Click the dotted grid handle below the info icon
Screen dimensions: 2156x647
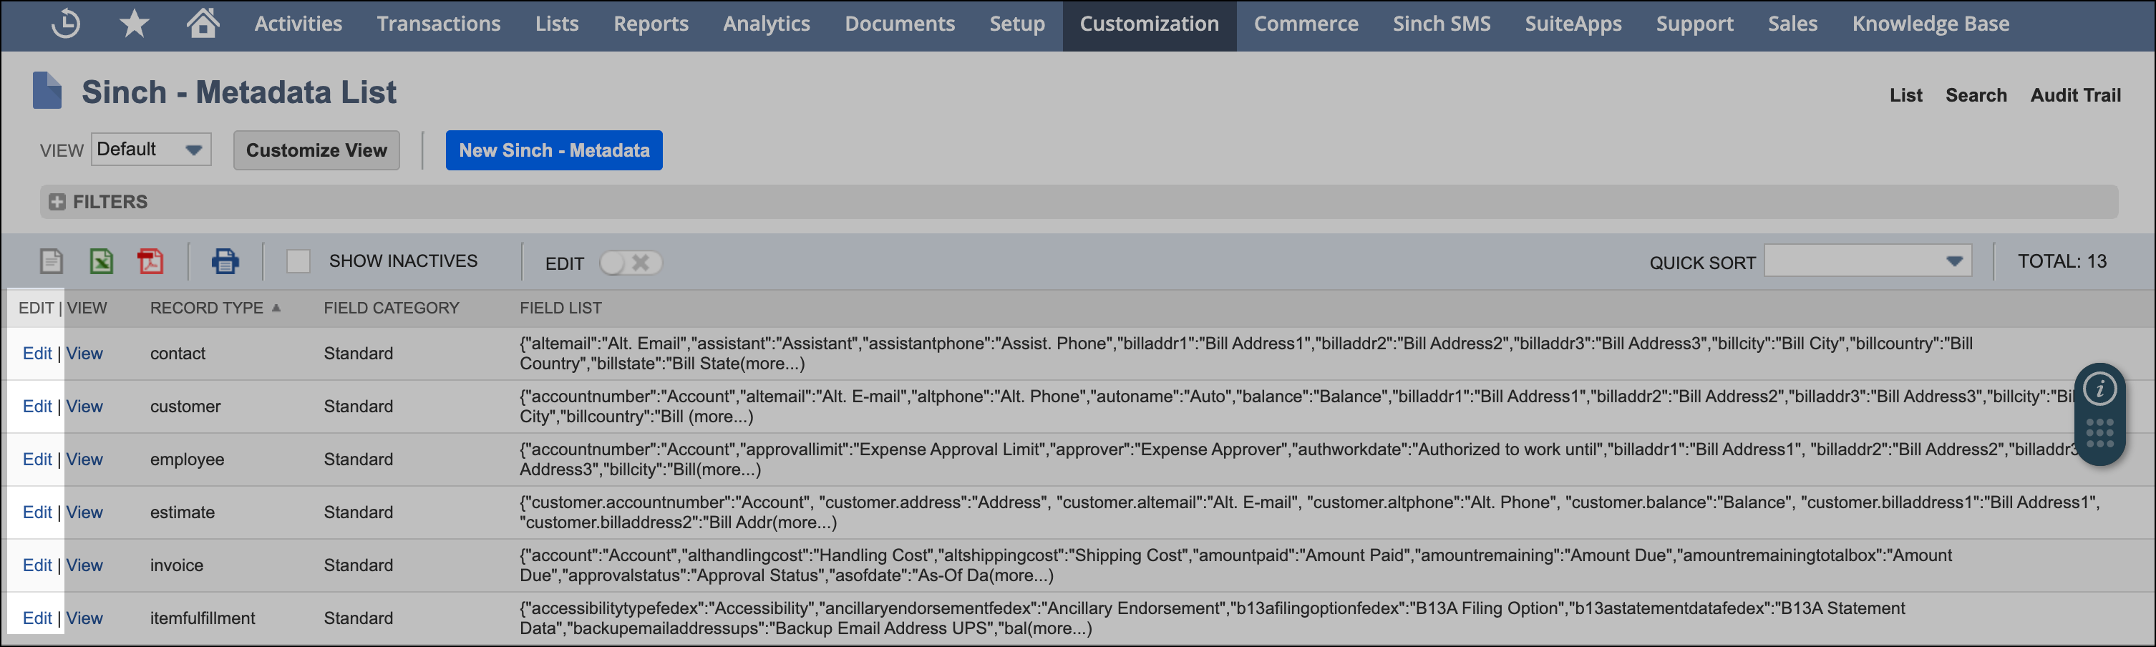(x=2099, y=434)
